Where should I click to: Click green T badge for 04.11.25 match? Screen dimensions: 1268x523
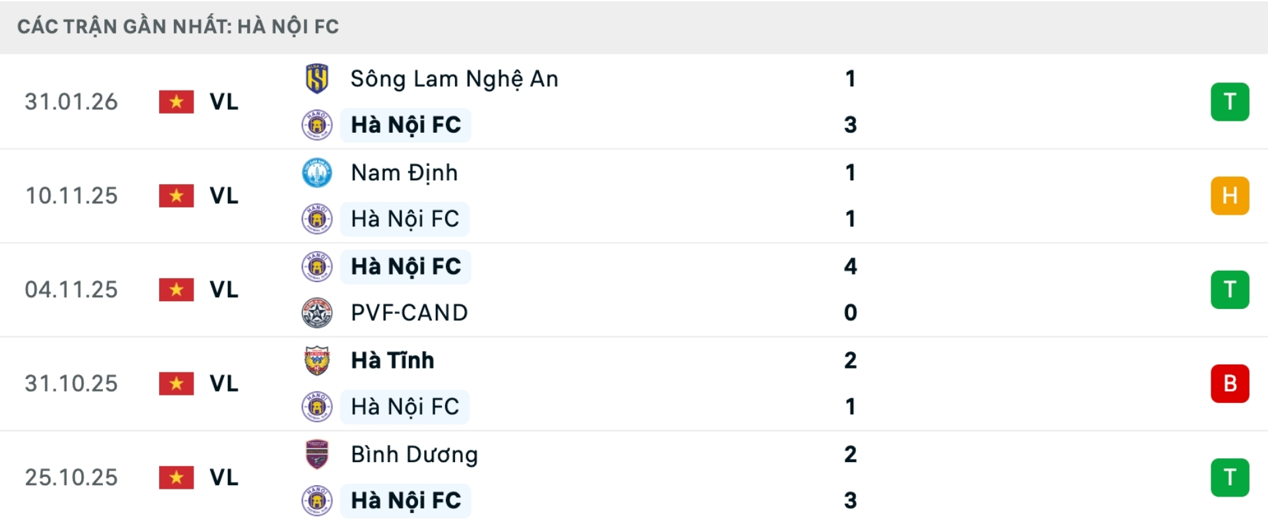pyautogui.click(x=1229, y=289)
